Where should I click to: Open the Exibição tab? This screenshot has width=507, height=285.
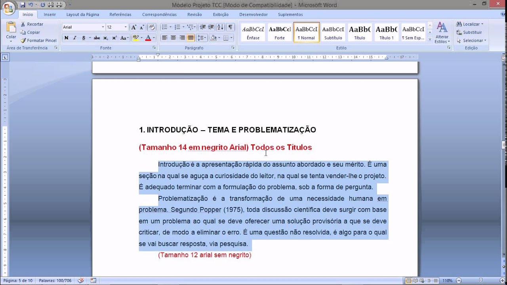(x=221, y=15)
